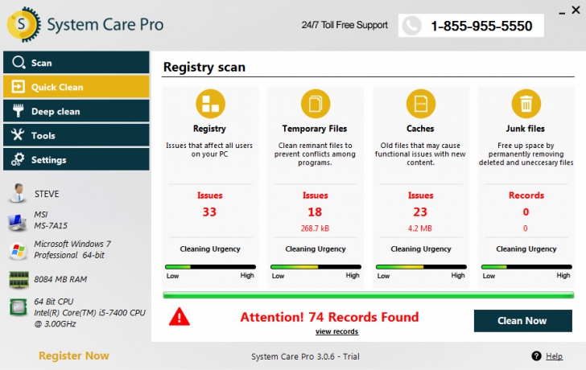Image resolution: width=586 pixels, height=370 pixels.
Task: Click the Junk files card title
Action: pos(526,129)
